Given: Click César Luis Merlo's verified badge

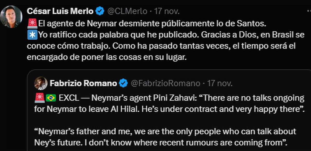Looking at the screenshot, I should click(x=100, y=11).
